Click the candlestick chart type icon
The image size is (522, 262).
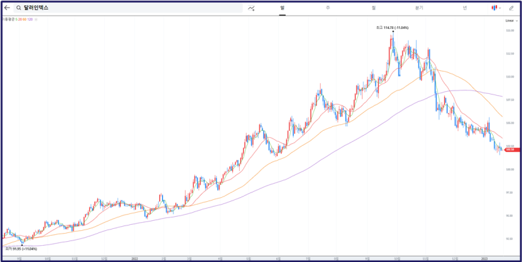coord(494,8)
